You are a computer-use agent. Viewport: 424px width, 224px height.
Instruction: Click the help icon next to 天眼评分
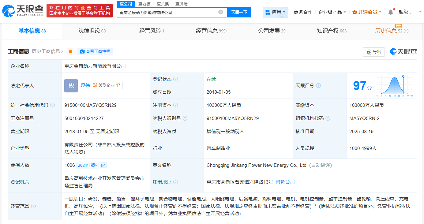[318, 86]
